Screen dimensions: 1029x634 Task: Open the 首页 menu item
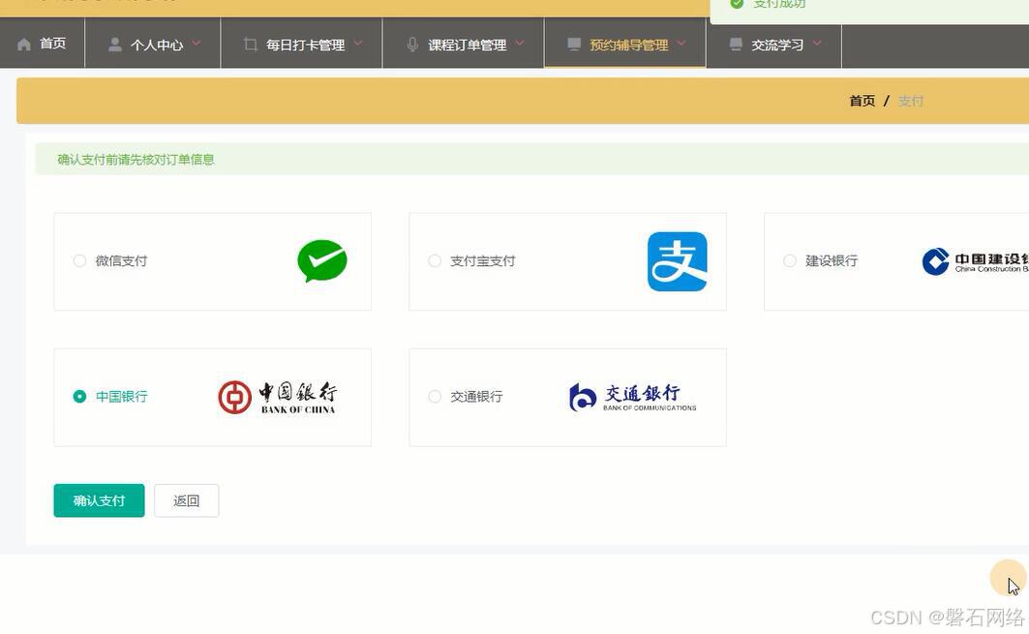[43, 44]
